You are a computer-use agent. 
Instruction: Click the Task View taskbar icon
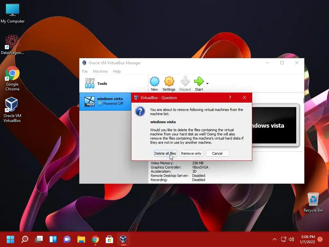[x=39, y=239]
